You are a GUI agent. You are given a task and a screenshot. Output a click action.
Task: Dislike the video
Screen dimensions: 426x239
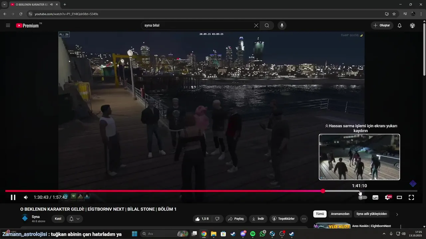217,219
